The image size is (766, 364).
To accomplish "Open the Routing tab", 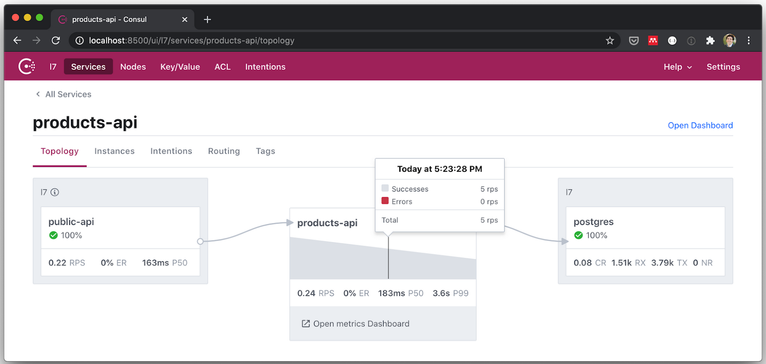I will 224,151.
